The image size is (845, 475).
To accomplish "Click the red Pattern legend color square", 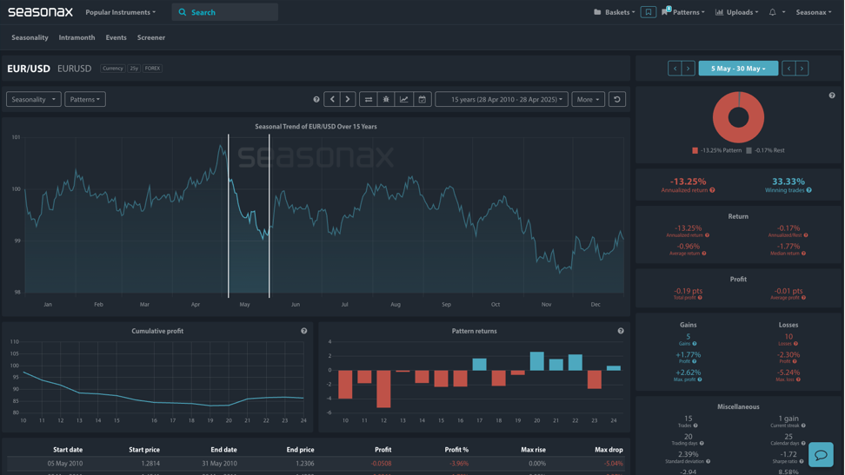I will (695, 150).
